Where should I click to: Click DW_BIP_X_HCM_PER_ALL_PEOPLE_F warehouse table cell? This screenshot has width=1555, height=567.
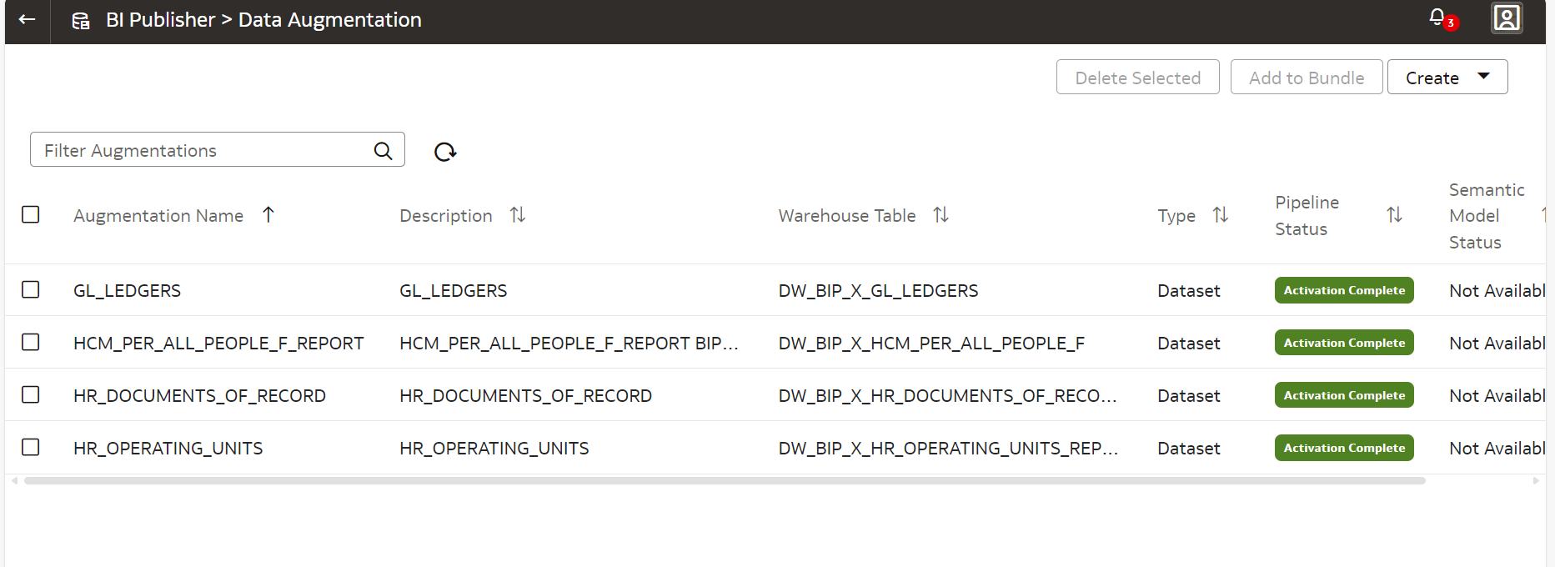click(x=931, y=344)
